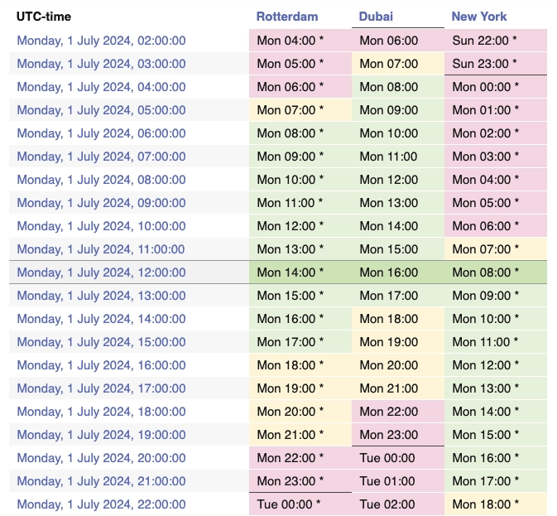Open the UTC 19:00:00 time link
This screenshot has height=516, width=557.
(x=101, y=435)
